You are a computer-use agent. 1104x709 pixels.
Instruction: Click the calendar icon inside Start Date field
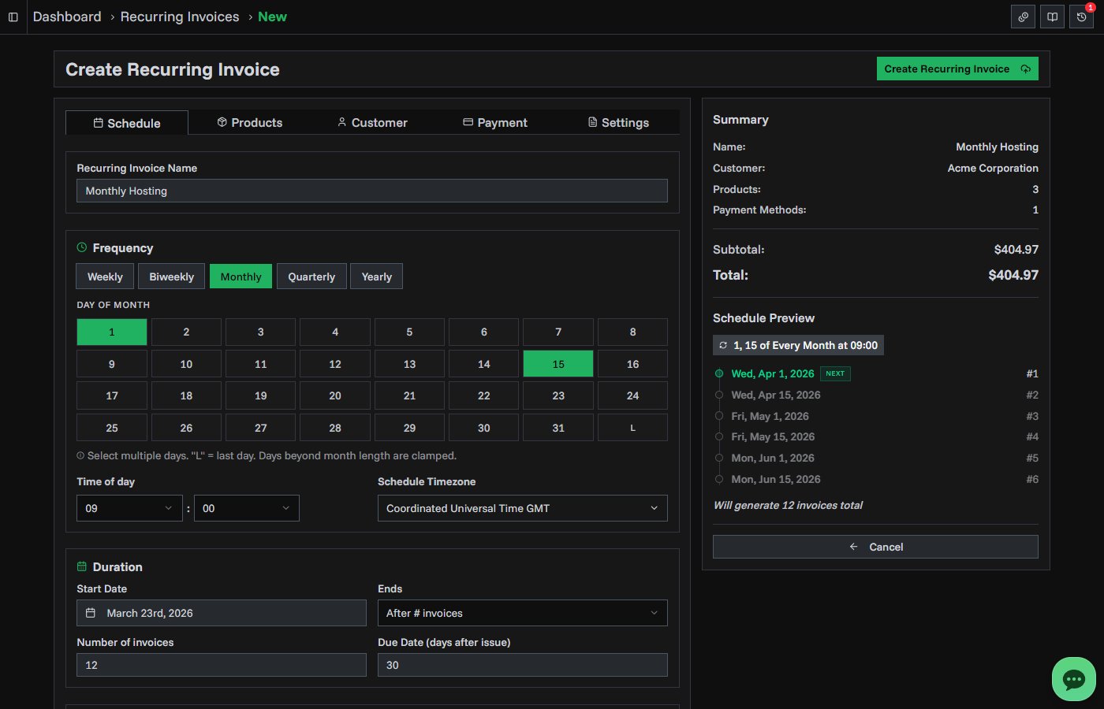click(89, 613)
